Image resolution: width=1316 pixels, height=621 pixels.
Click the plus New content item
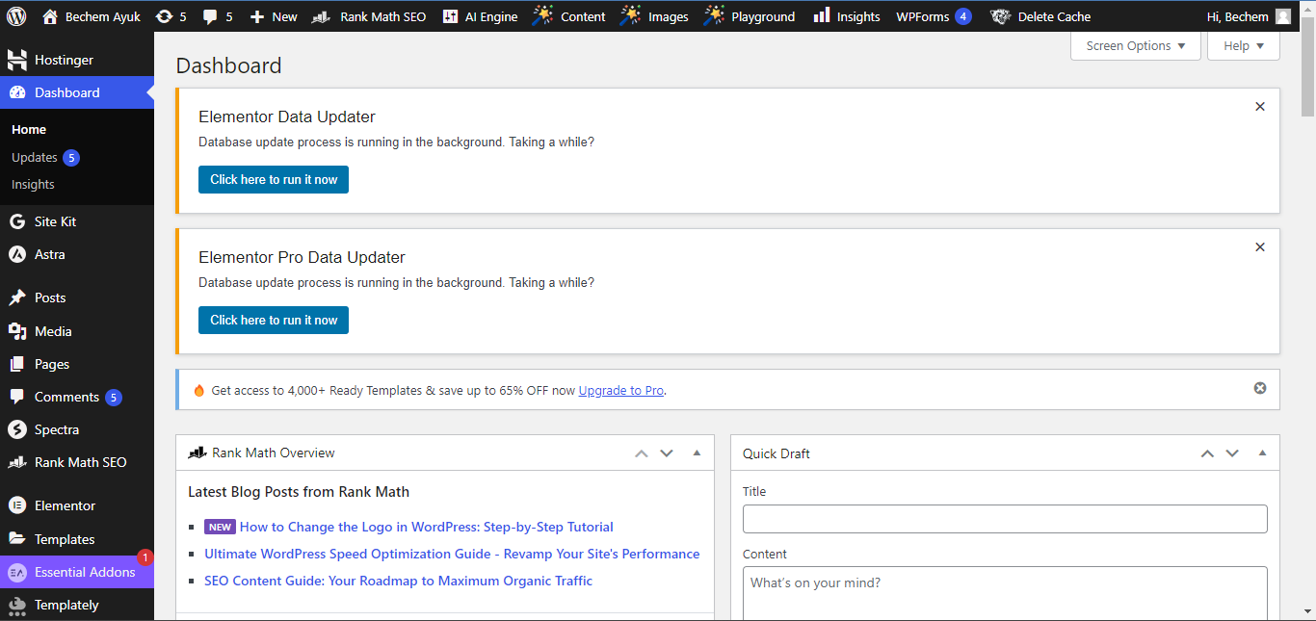point(274,16)
